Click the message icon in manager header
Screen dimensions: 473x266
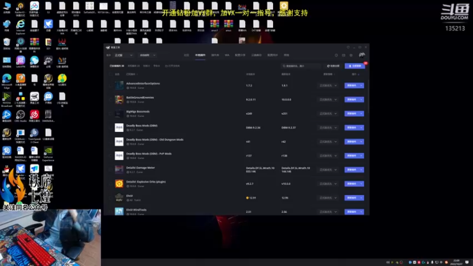click(344, 56)
